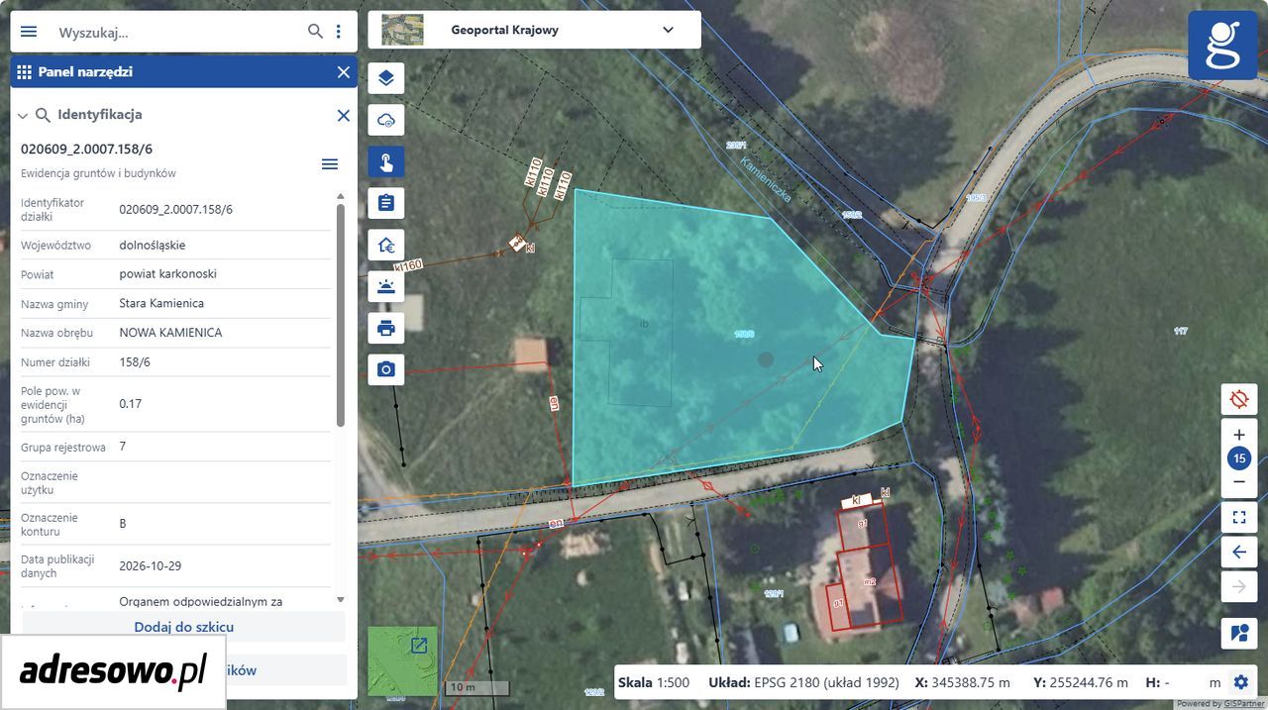1268x710 pixels.
Task: Click the date value "2026-10-29"
Action: pyautogui.click(x=150, y=566)
